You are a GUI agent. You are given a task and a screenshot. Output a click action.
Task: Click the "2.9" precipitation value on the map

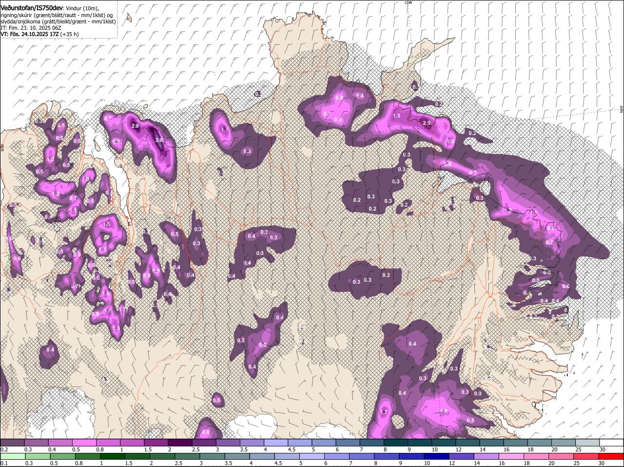point(136,126)
